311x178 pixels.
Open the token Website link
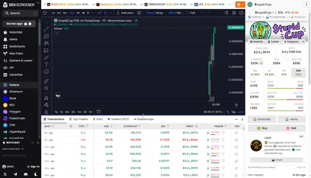click(257, 42)
